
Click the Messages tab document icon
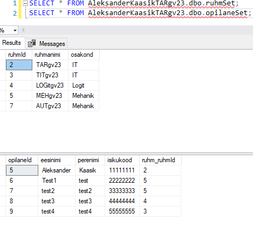coord(32,43)
